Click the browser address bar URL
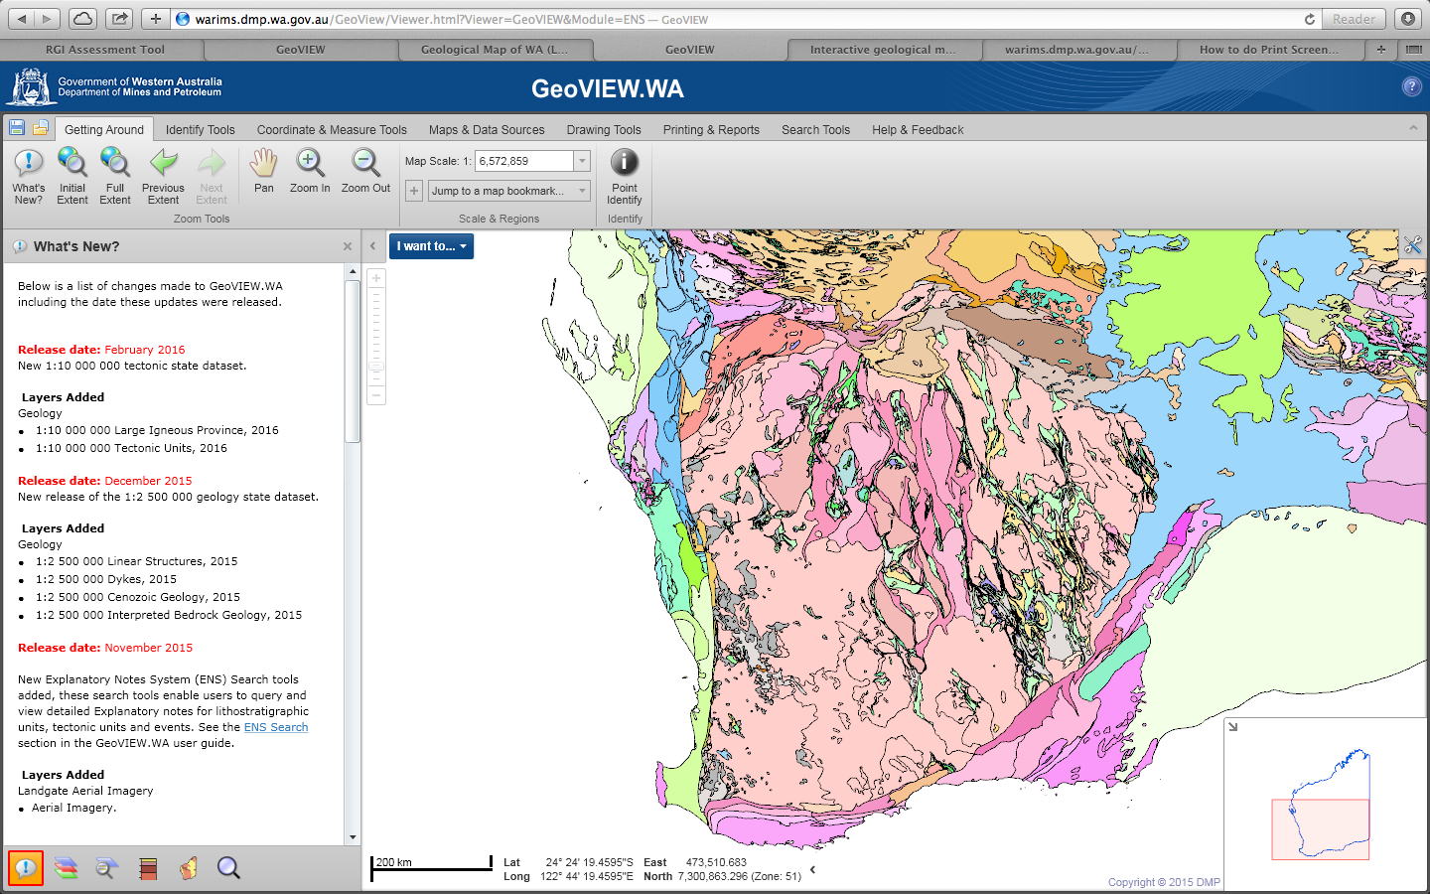1430x894 pixels. tap(452, 19)
